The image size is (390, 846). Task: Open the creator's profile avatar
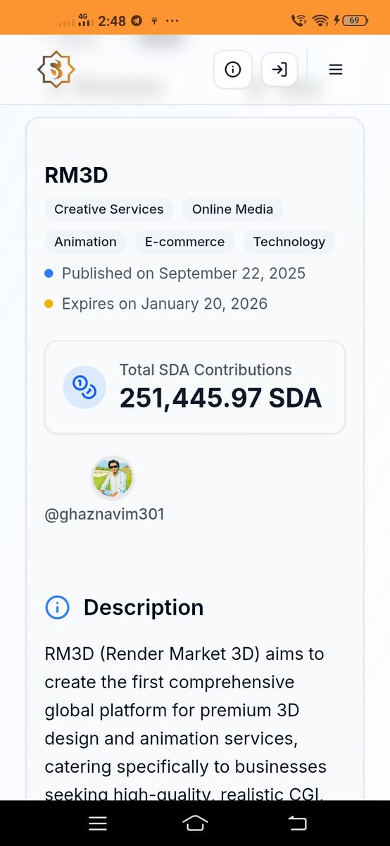113,477
